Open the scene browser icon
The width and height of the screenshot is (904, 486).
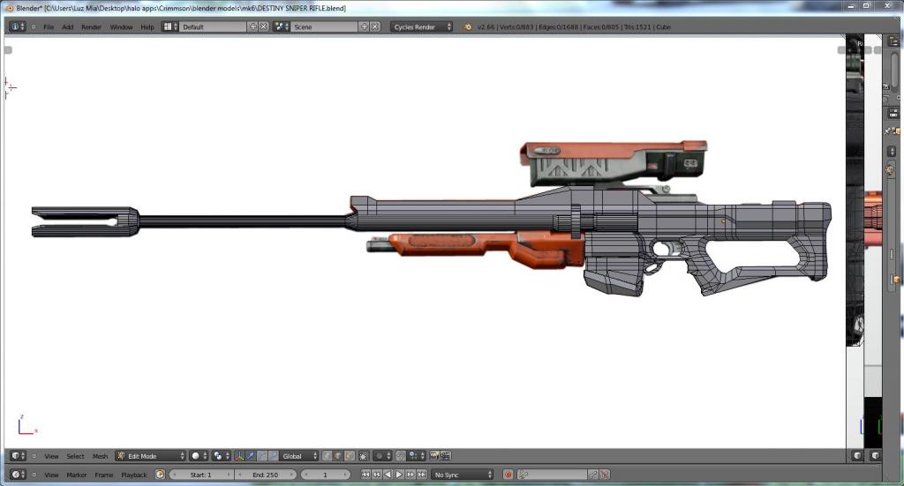pyautogui.click(x=282, y=26)
